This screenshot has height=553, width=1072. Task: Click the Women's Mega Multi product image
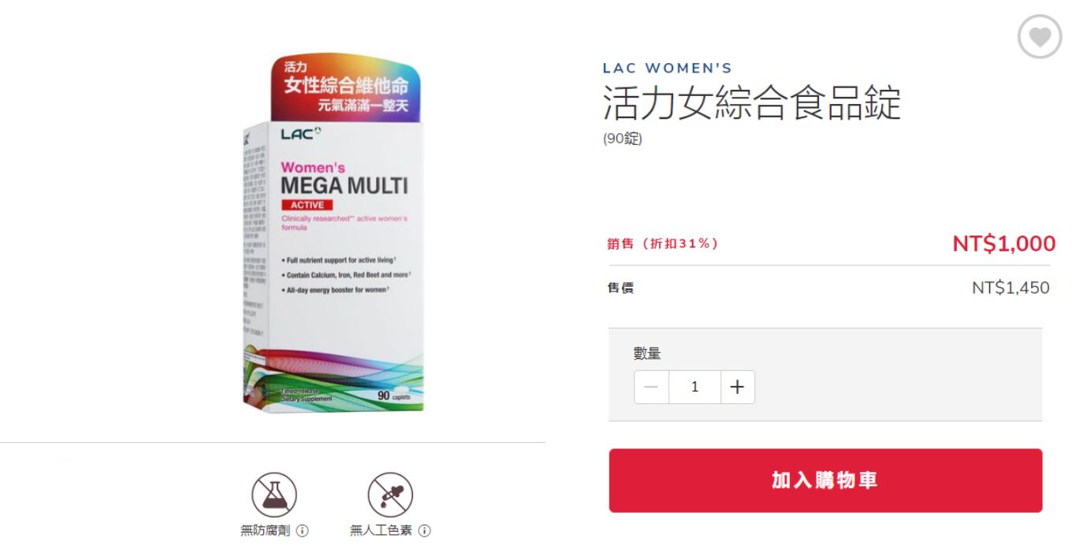332,234
